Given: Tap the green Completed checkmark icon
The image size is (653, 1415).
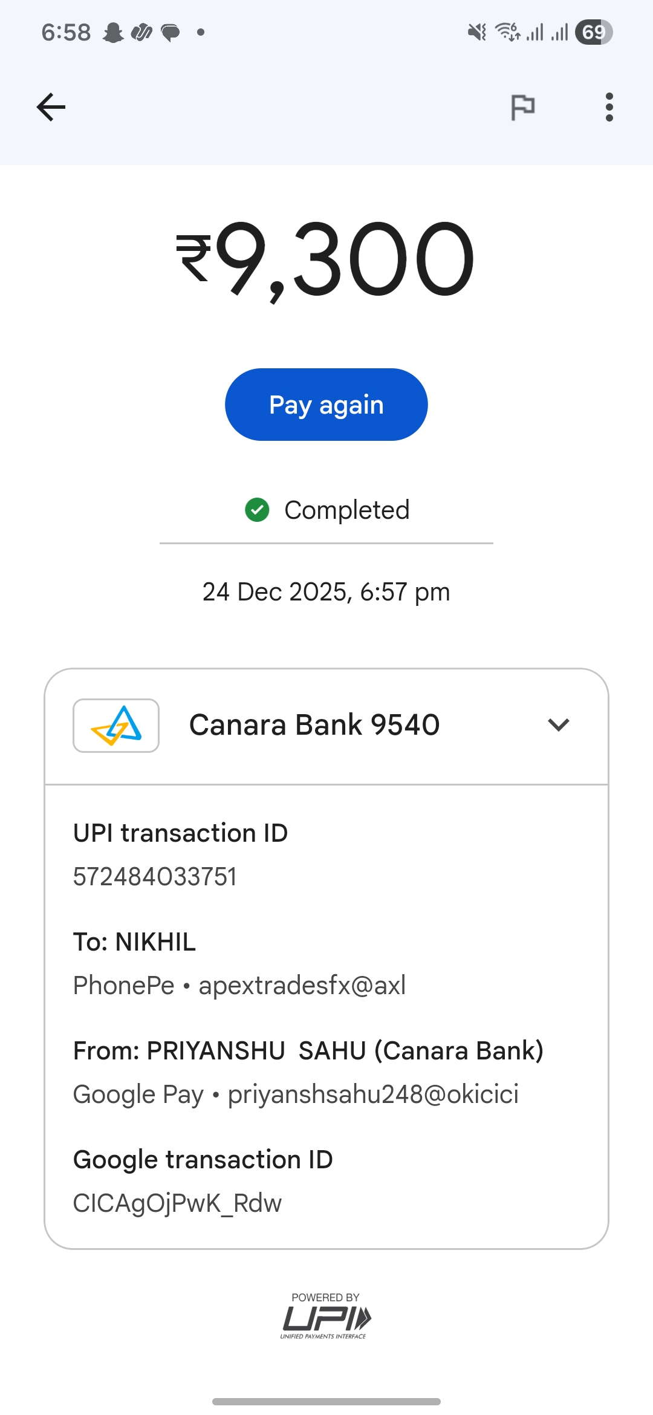Looking at the screenshot, I should point(257,510).
